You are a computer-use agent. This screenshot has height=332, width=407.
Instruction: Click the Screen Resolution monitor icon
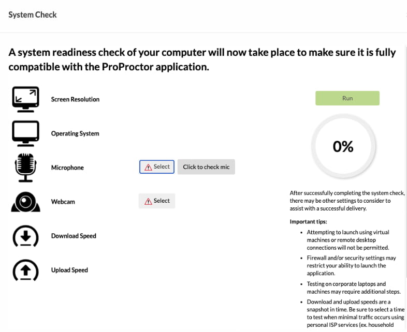(25, 98)
